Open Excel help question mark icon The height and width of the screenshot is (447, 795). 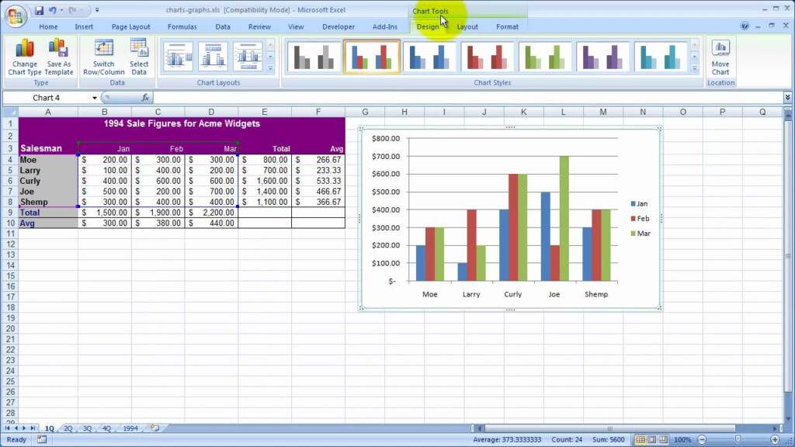tap(745, 26)
